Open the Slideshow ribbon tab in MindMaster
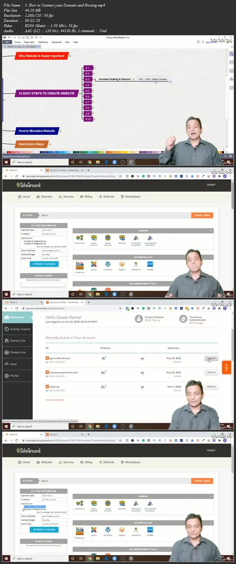The width and height of the screenshot is (236, 564). click(43, 42)
